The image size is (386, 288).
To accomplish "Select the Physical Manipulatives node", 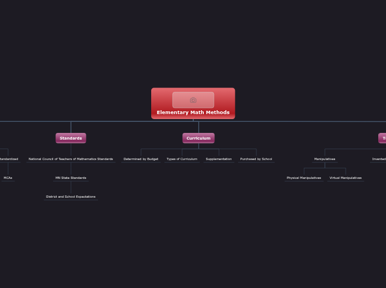I will click(x=303, y=178).
